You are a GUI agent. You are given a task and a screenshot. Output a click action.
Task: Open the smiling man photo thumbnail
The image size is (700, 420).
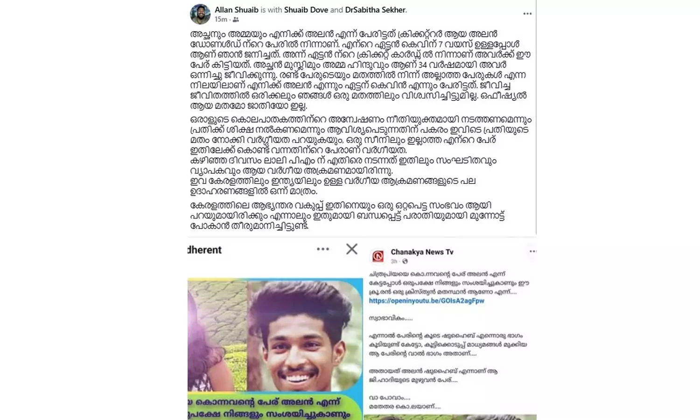point(305,335)
